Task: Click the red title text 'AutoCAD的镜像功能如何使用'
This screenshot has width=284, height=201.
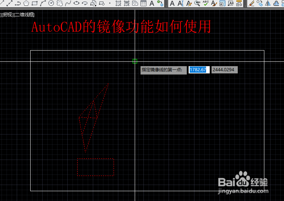Action: [x=121, y=27]
